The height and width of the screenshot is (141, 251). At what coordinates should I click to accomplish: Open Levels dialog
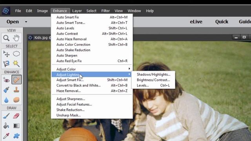pyautogui.click(x=153, y=85)
